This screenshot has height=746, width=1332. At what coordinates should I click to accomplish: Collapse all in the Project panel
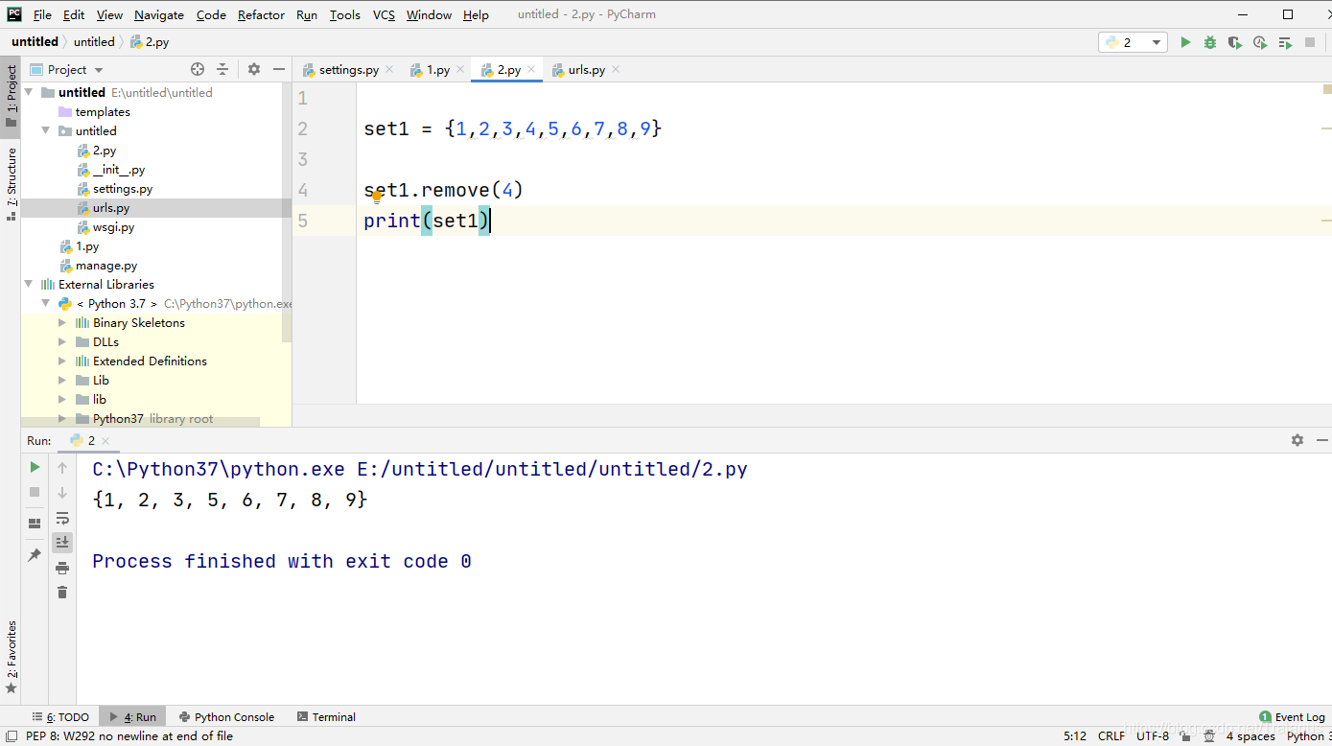point(222,69)
